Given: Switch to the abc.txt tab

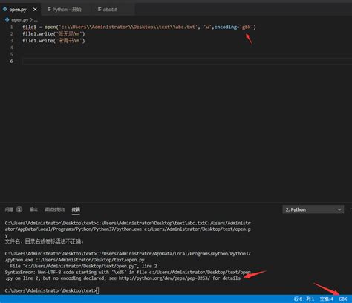Looking at the screenshot, I should coord(107,10).
